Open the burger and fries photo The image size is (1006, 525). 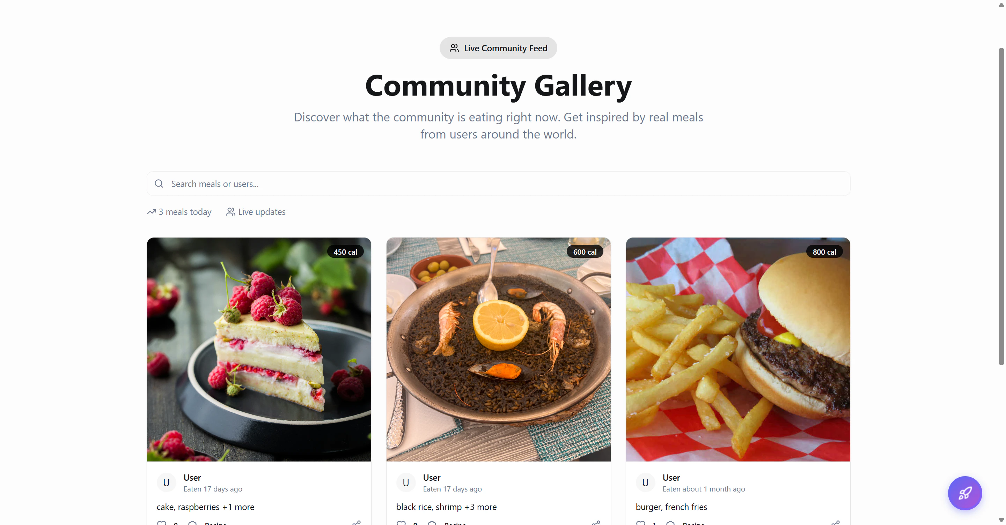pos(738,350)
